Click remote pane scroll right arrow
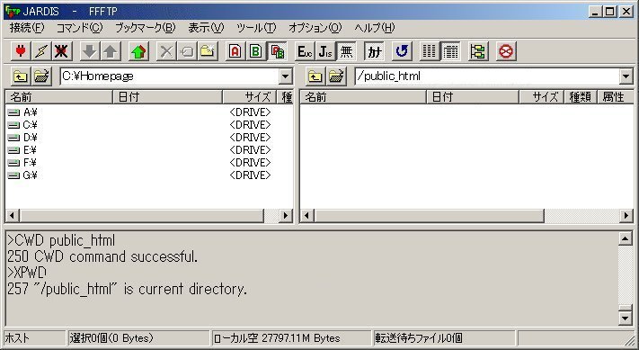Screen dimensions: 639x350 pyautogui.click(x=626, y=215)
